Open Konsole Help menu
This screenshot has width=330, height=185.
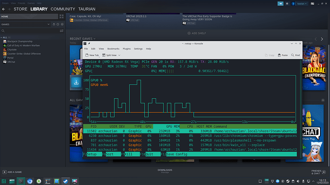point(148,49)
